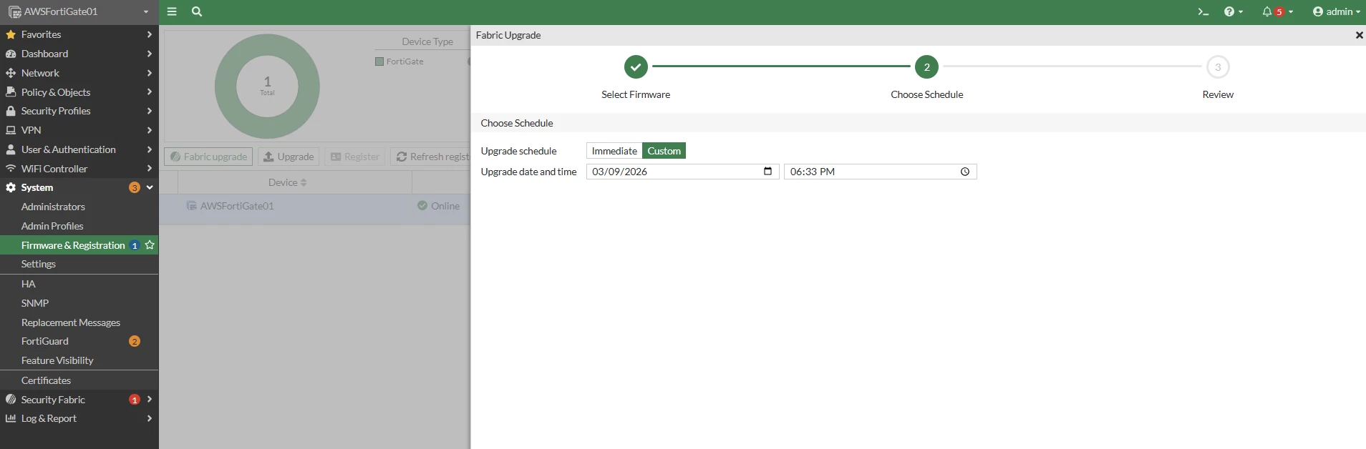Click the Favorites star icon
This screenshot has height=449, width=1366.
click(x=11, y=34)
